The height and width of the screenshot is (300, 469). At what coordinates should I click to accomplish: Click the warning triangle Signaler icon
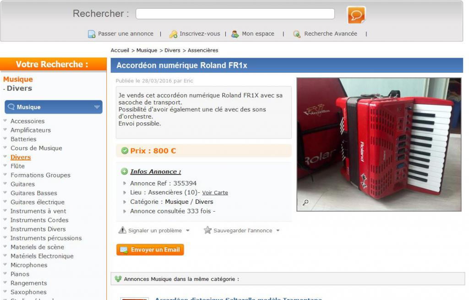(122, 230)
